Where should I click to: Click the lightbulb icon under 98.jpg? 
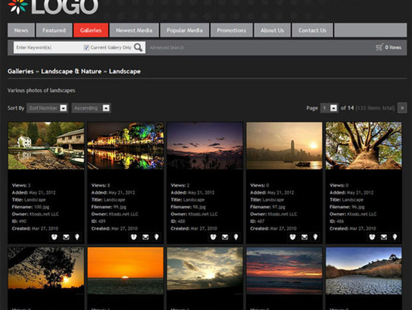tap(236, 237)
